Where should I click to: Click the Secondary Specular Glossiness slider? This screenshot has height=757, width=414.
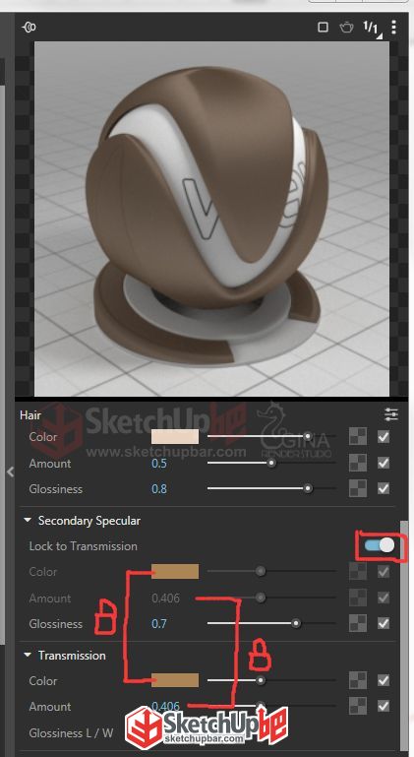(271, 624)
